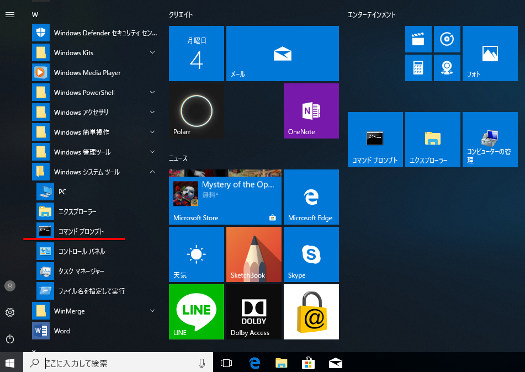Viewport: 525px width, 372px height.
Task: Open the hamburger menu at top of Start
Action: (10, 15)
